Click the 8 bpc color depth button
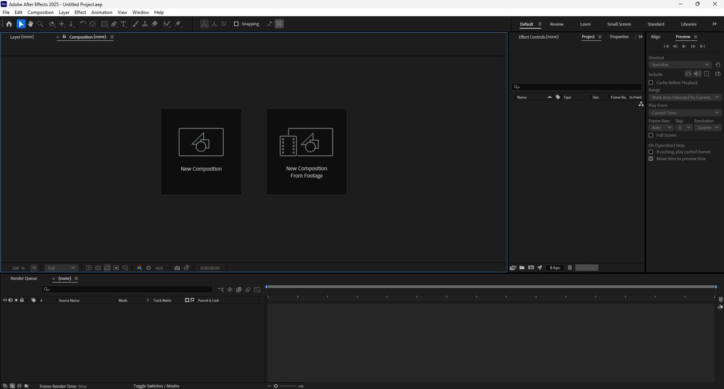Screen dimensions: 724x389 point(555,268)
